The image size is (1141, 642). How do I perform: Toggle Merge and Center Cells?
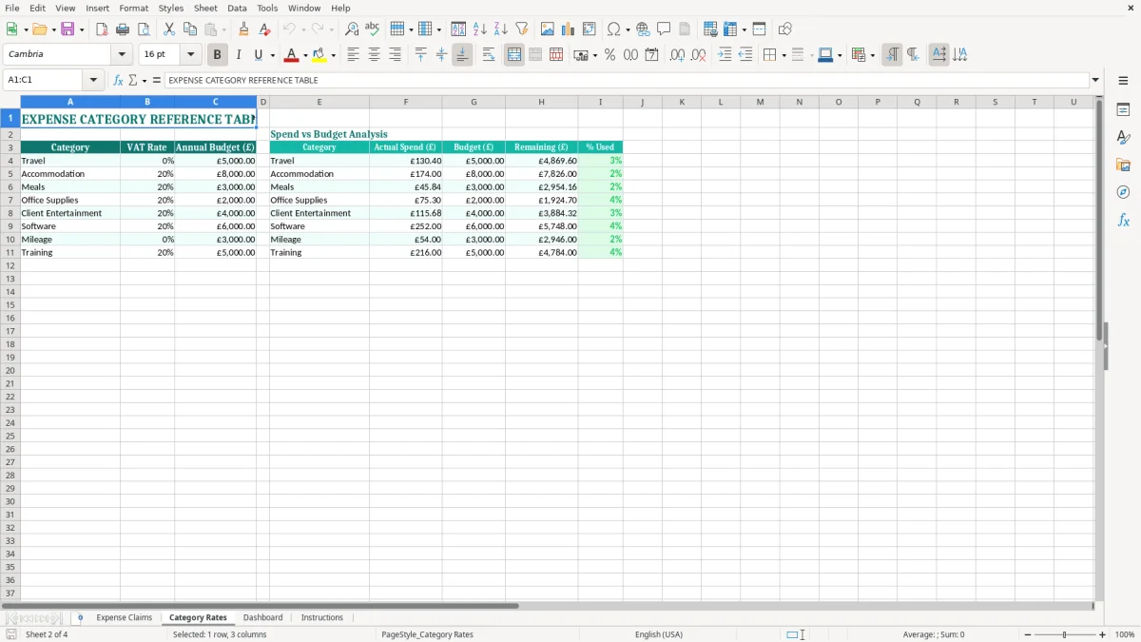(514, 55)
